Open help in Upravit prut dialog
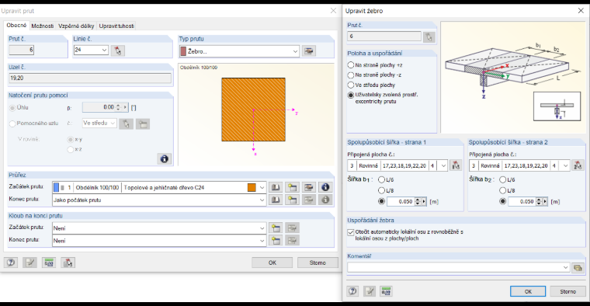The height and width of the screenshot is (306, 590). point(11,263)
